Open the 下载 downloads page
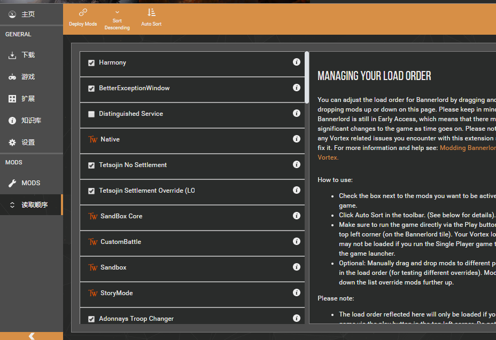The height and width of the screenshot is (340, 496). [x=32, y=55]
